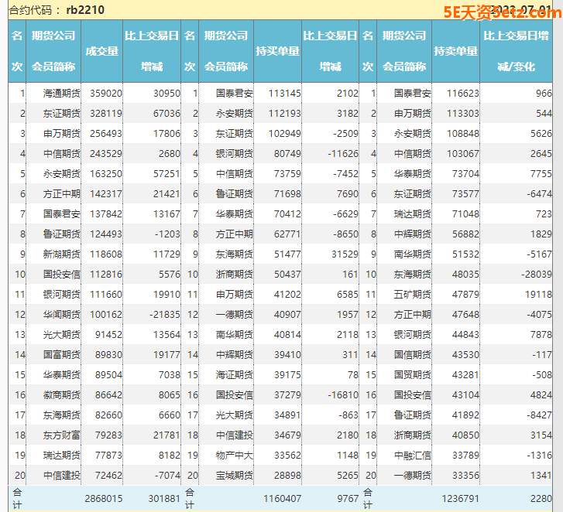Select the 国贸期货 cell
The width and height of the screenshot is (563, 512).
tap(412, 375)
